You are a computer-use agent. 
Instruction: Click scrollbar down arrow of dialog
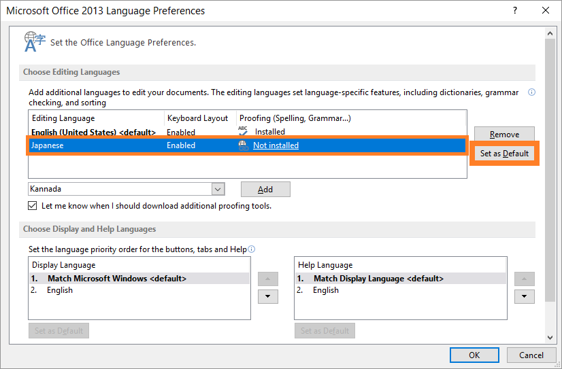[550, 337]
